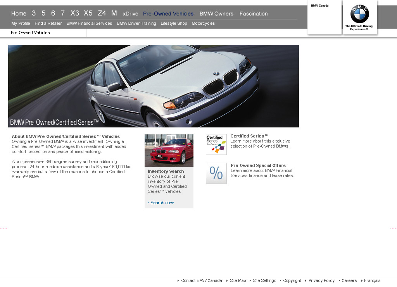397x287 pixels.
Task: Open BMW Financial Services link
Action: click(x=89, y=23)
